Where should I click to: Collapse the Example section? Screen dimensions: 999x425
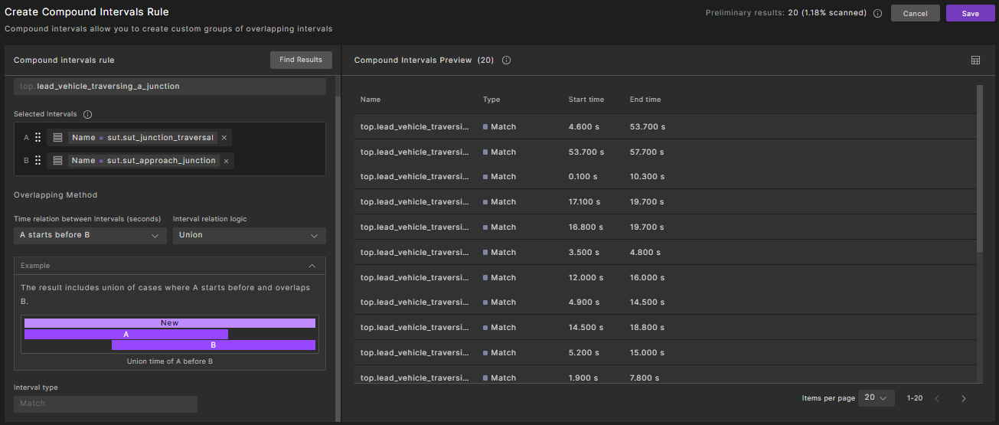click(x=312, y=266)
